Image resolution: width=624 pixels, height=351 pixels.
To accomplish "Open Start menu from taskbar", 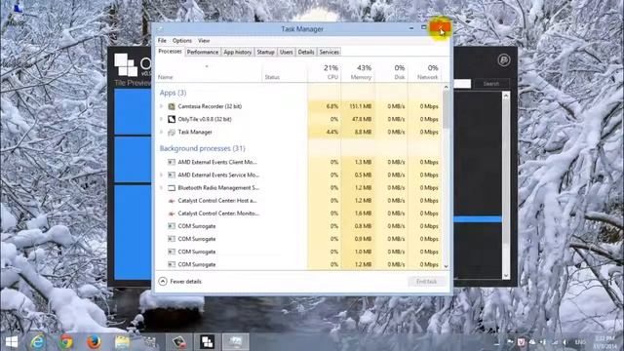I will [x=12, y=342].
